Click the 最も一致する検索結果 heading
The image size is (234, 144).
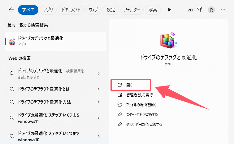pyautogui.click(x=28, y=25)
